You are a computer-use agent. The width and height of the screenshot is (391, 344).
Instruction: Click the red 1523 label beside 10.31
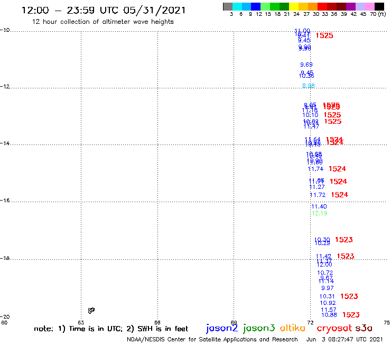pyautogui.click(x=349, y=296)
